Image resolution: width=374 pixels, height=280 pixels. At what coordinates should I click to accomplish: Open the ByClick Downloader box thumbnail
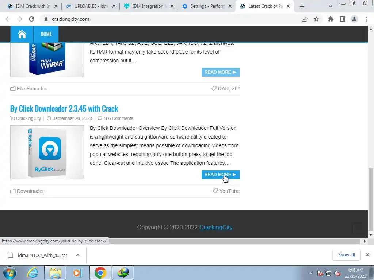tap(47, 152)
